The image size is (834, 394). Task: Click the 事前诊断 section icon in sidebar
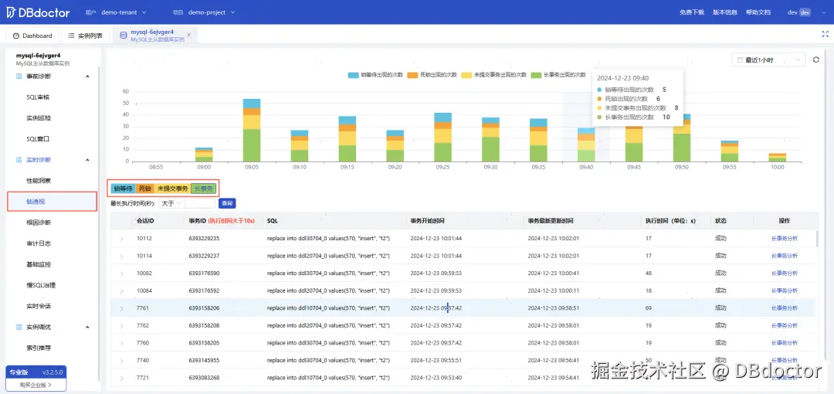19,76
